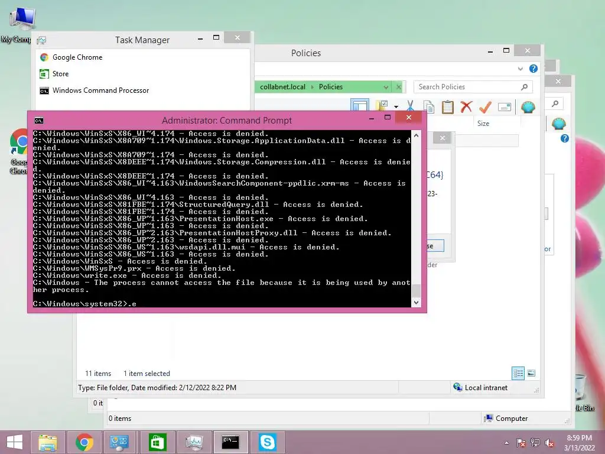This screenshot has width=605, height=454.
Task: Click command processor icon in Task Manager list
Action: [44, 90]
